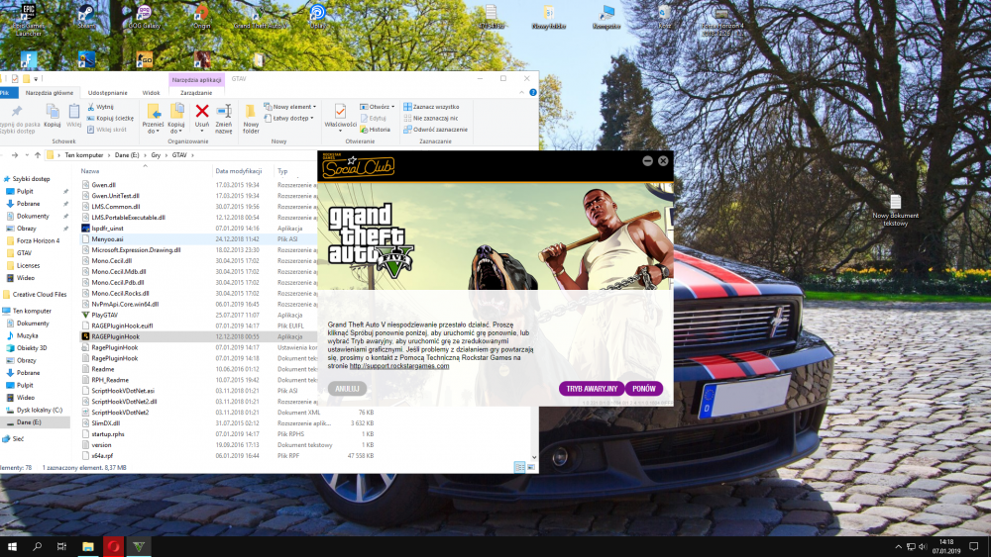Open Dysk lokalny (C:) in the sidebar

click(x=40, y=410)
